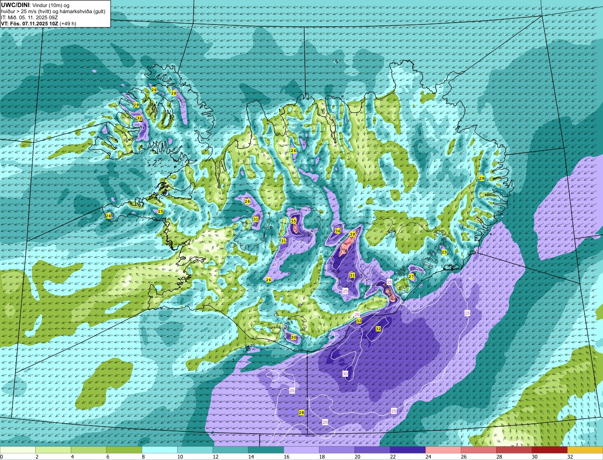The image size is (603, 460).
Task: Select the above-32 m/s orange legend swatch
Action: tap(586, 450)
